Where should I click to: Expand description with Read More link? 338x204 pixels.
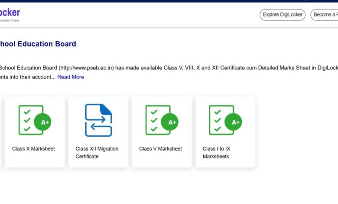[x=71, y=77]
